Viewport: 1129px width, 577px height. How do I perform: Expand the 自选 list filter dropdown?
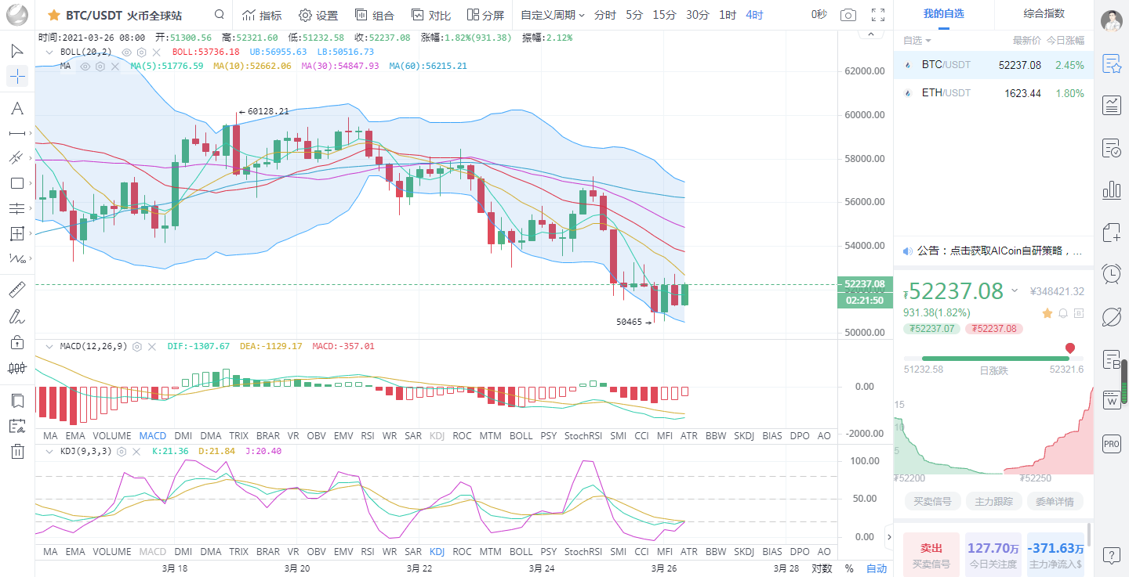pos(917,41)
